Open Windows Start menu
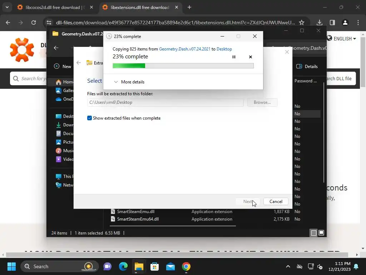 [11, 266]
